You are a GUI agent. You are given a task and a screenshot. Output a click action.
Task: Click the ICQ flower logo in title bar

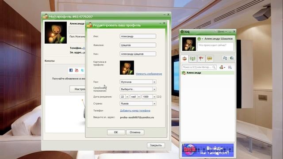coord(182,32)
